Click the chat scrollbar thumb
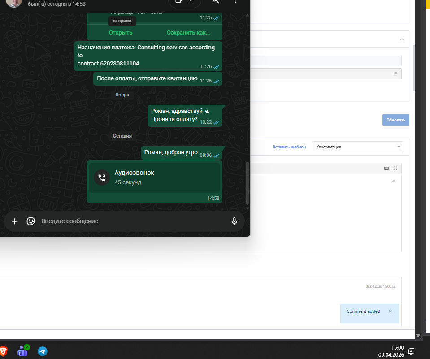 click(x=247, y=183)
